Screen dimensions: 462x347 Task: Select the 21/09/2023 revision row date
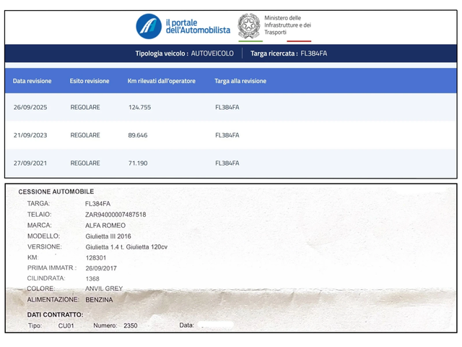coord(30,135)
